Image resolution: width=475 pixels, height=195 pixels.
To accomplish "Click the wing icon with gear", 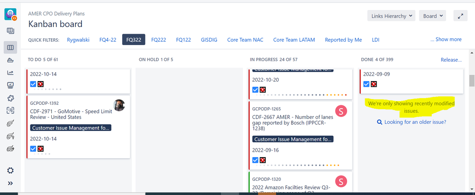I will click(x=10, y=149).
